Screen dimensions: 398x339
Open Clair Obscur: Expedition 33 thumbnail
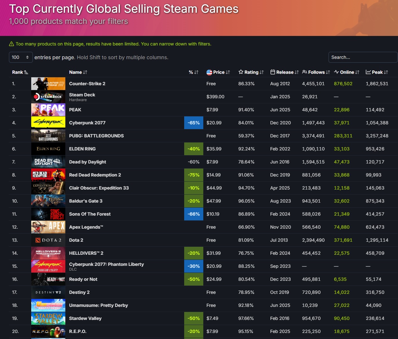tap(48, 188)
